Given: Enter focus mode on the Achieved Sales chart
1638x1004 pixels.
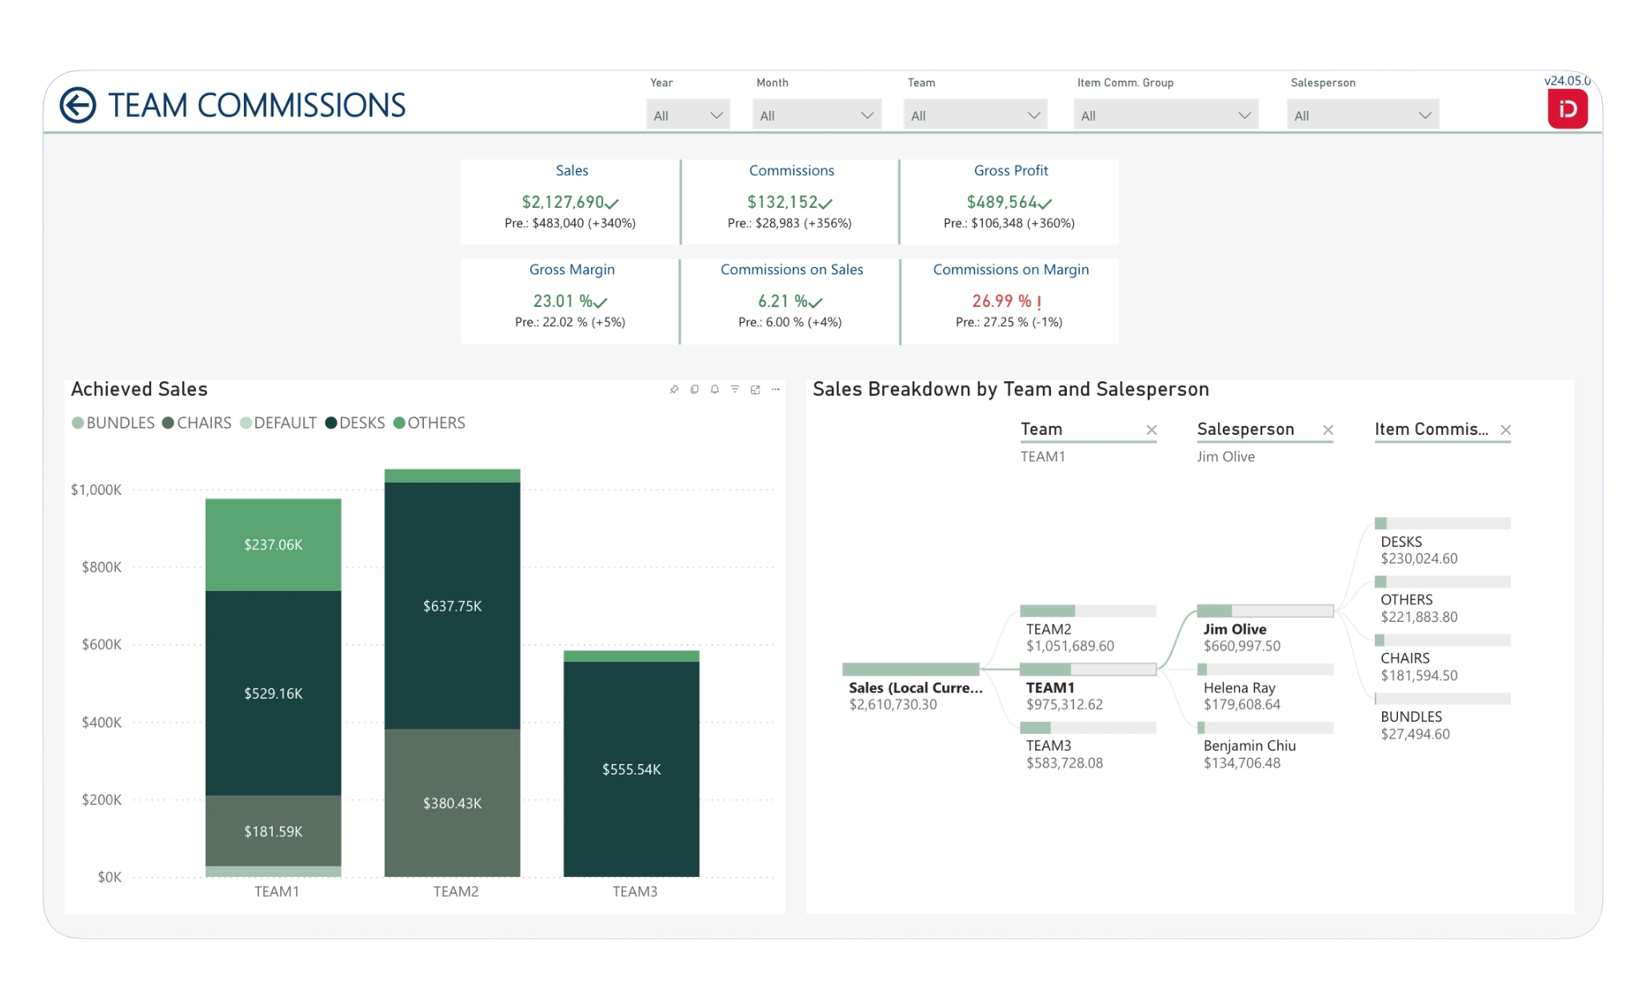Looking at the screenshot, I should 755,389.
